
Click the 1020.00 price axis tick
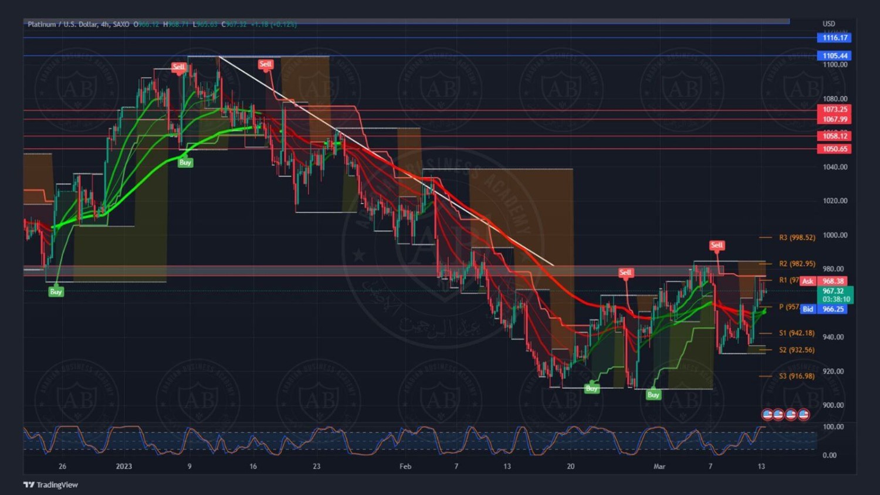tap(835, 201)
